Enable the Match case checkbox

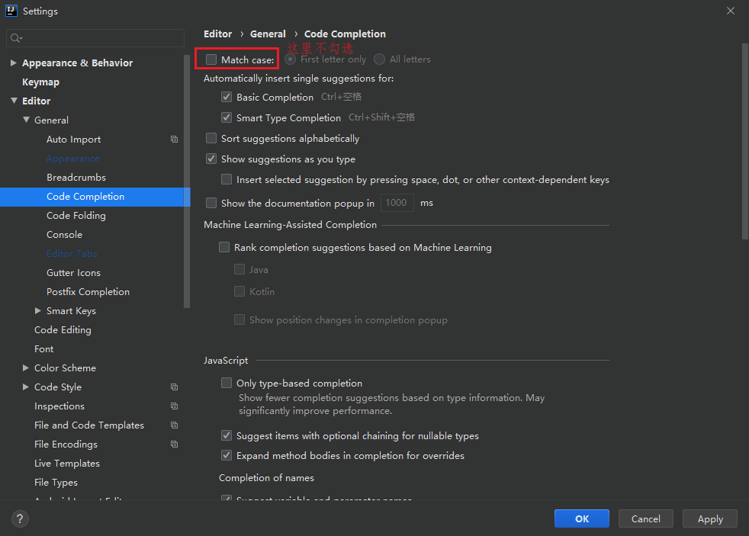[x=211, y=59]
